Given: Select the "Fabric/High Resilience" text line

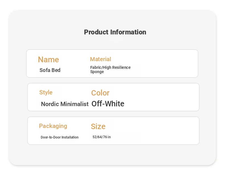Looking at the screenshot, I should point(110,67).
